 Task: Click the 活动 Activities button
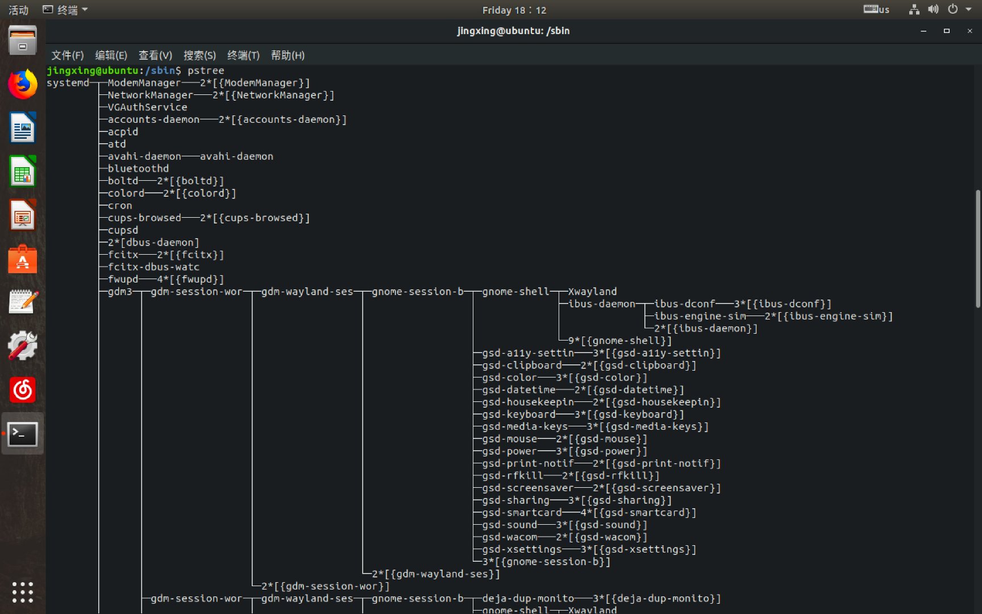pyautogui.click(x=18, y=10)
